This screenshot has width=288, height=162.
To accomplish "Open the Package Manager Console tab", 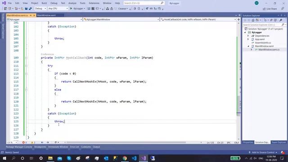I will tap(19, 147).
